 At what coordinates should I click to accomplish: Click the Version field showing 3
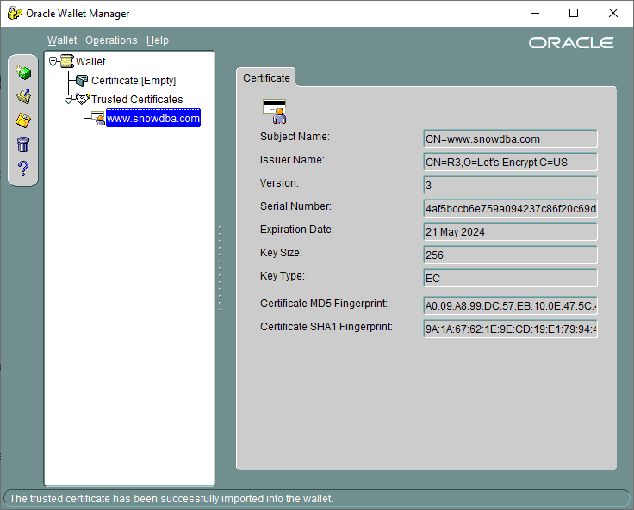pos(510,186)
